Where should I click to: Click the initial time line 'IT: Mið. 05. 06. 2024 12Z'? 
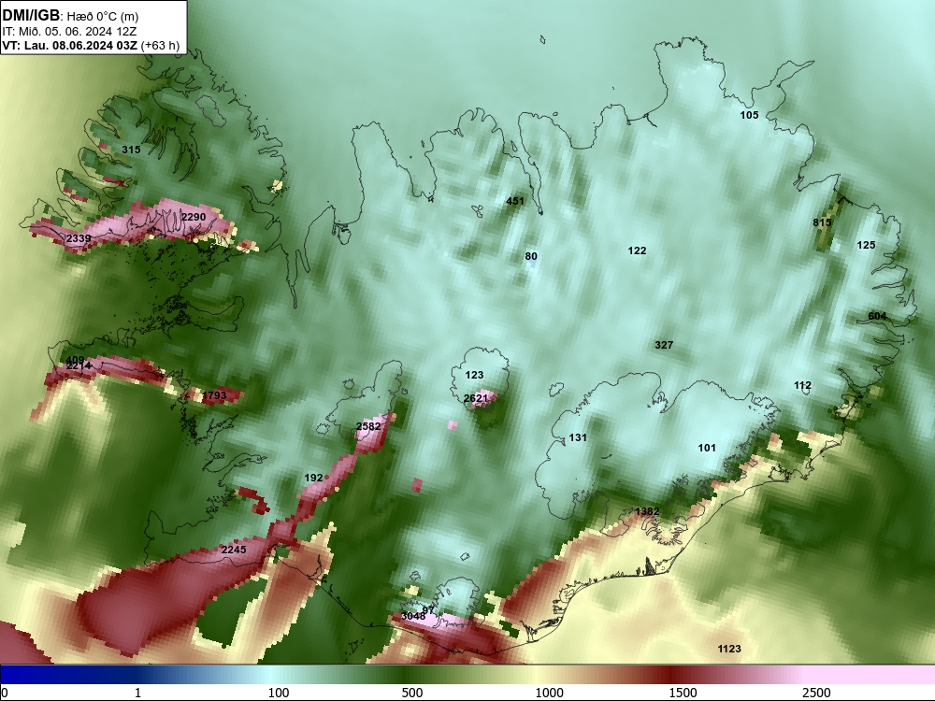(x=69, y=32)
